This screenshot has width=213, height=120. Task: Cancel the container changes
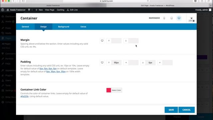tap(186, 110)
